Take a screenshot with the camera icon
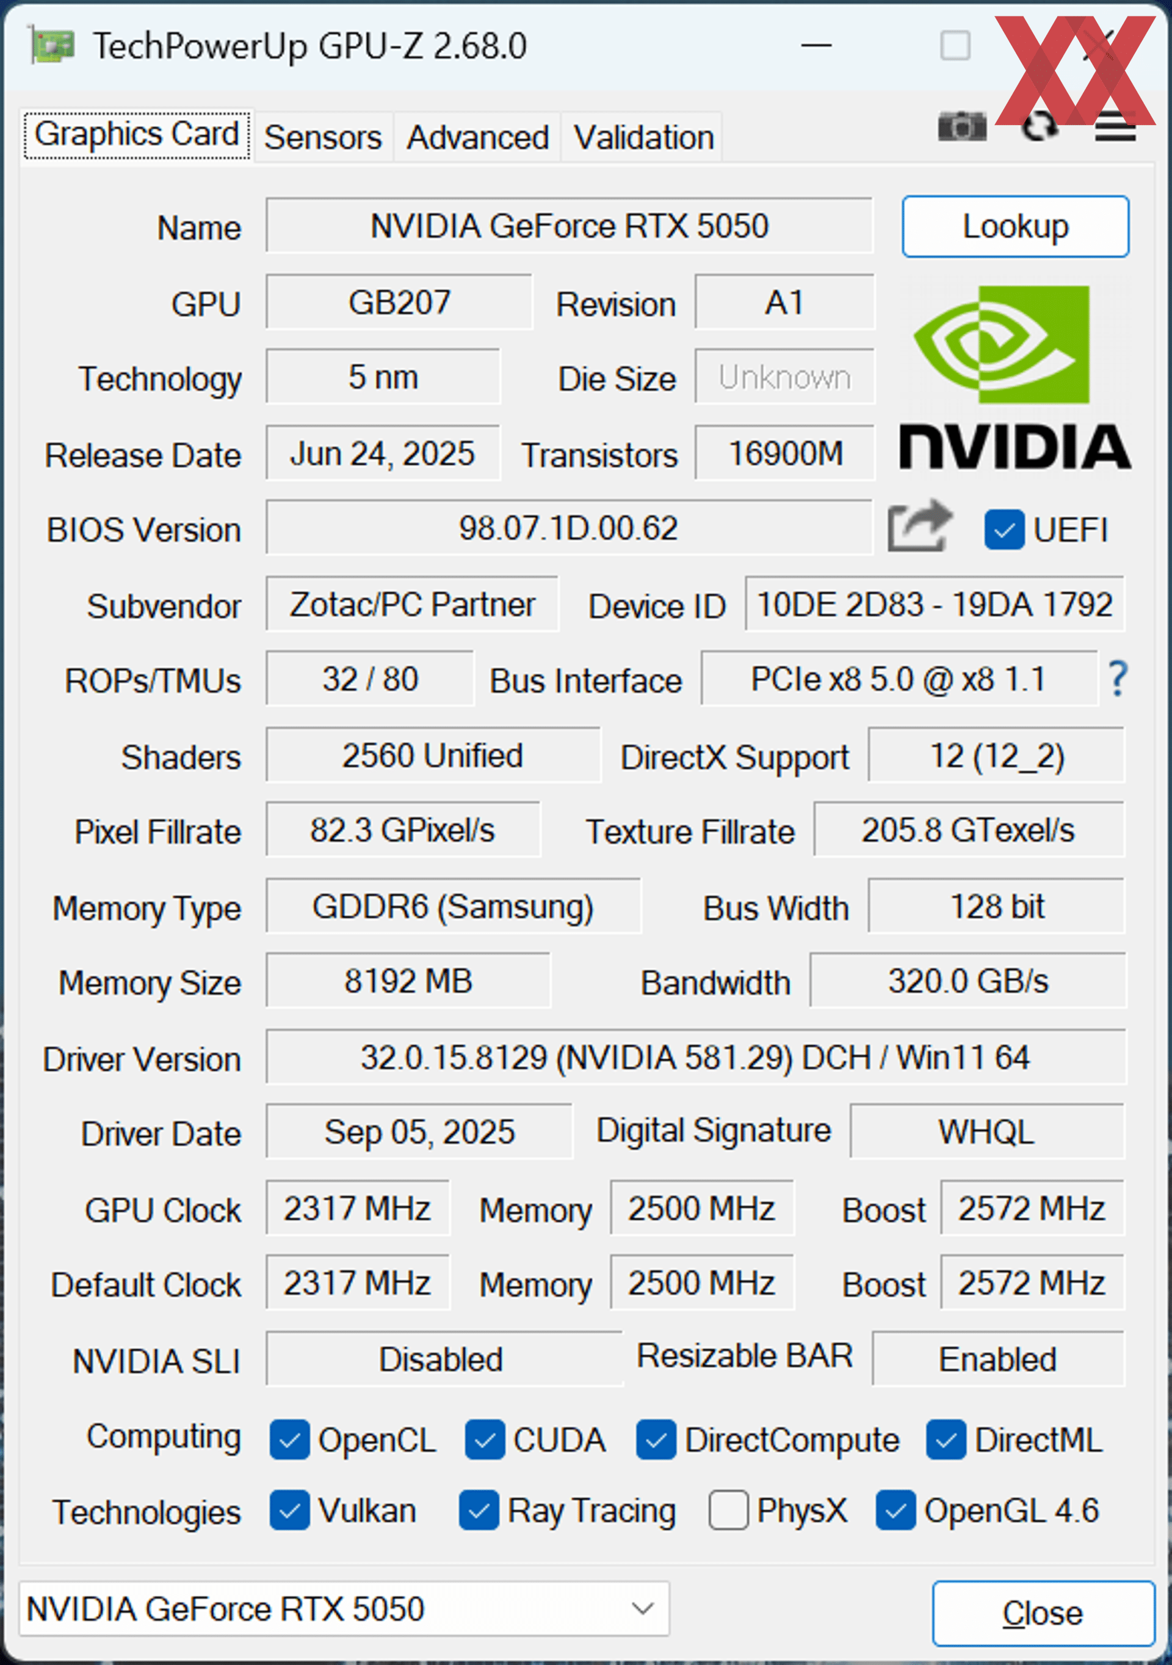Screen dimensions: 1172x1665 961,128
